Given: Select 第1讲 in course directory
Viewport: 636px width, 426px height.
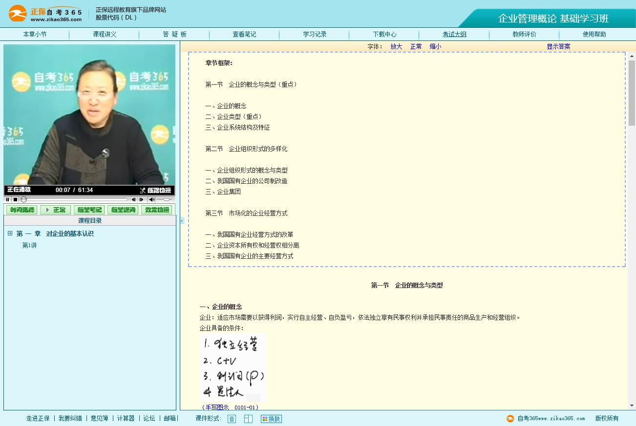Looking at the screenshot, I should click(x=29, y=245).
